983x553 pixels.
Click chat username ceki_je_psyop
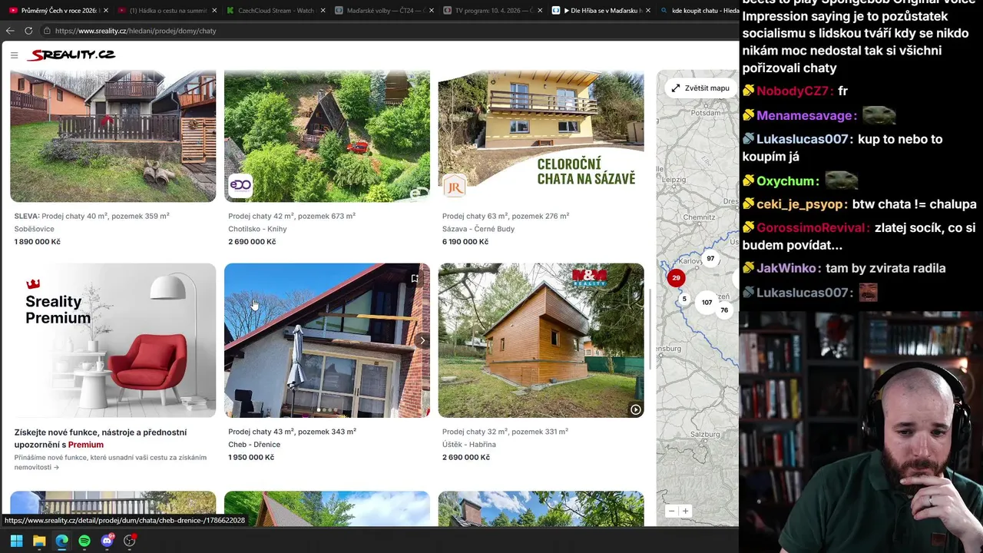801,204
